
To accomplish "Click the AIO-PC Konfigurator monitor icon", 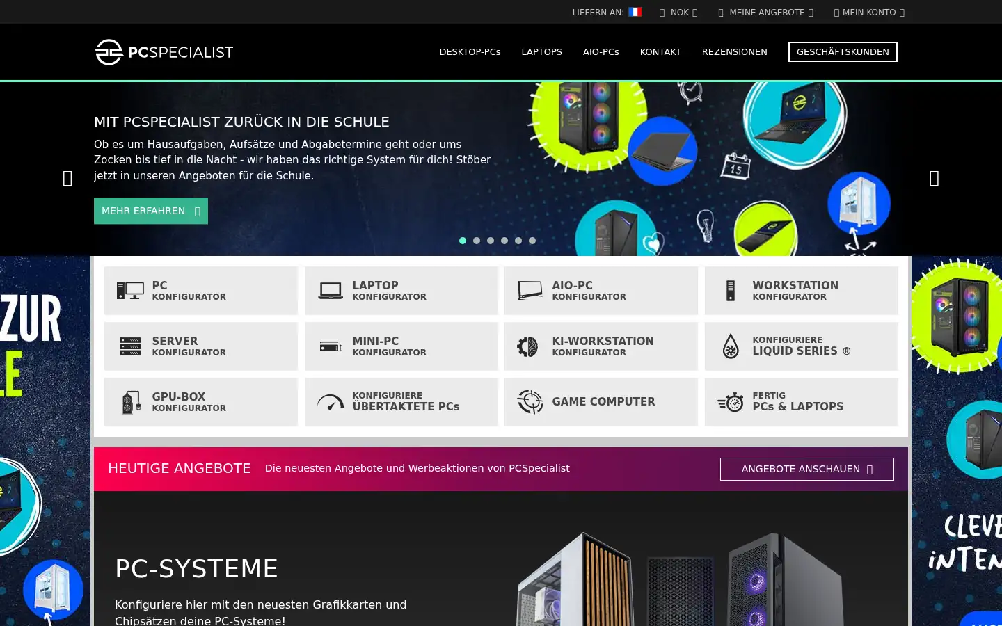I will (530, 291).
